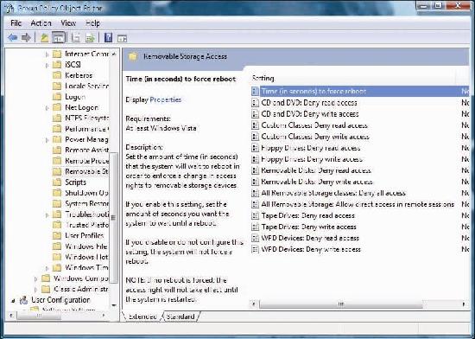The height and width of the screenshot is (339, 475).
Task: Toggle the Show/Hide console tree icon
Action: [59, 38]
